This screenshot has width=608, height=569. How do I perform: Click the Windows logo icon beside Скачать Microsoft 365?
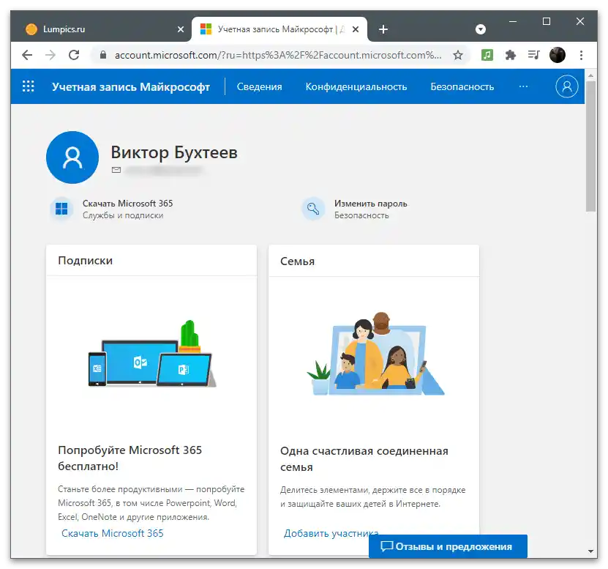[61, 209]
